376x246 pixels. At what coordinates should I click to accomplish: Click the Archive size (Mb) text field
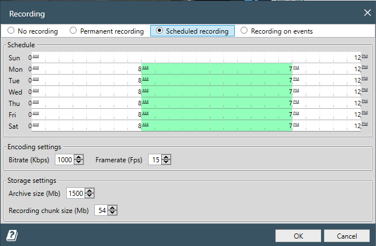75,194
